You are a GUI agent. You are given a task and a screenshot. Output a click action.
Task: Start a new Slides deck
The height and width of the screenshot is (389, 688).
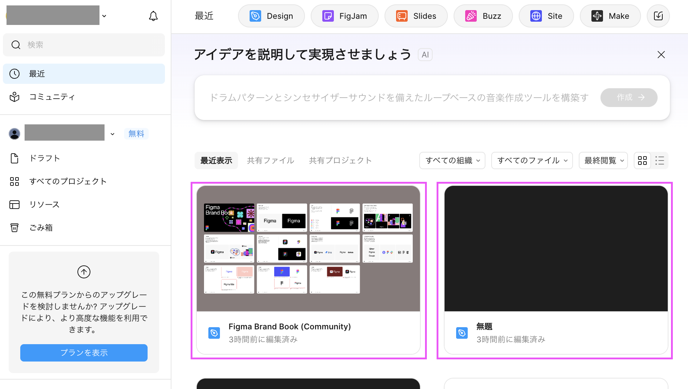416,16
